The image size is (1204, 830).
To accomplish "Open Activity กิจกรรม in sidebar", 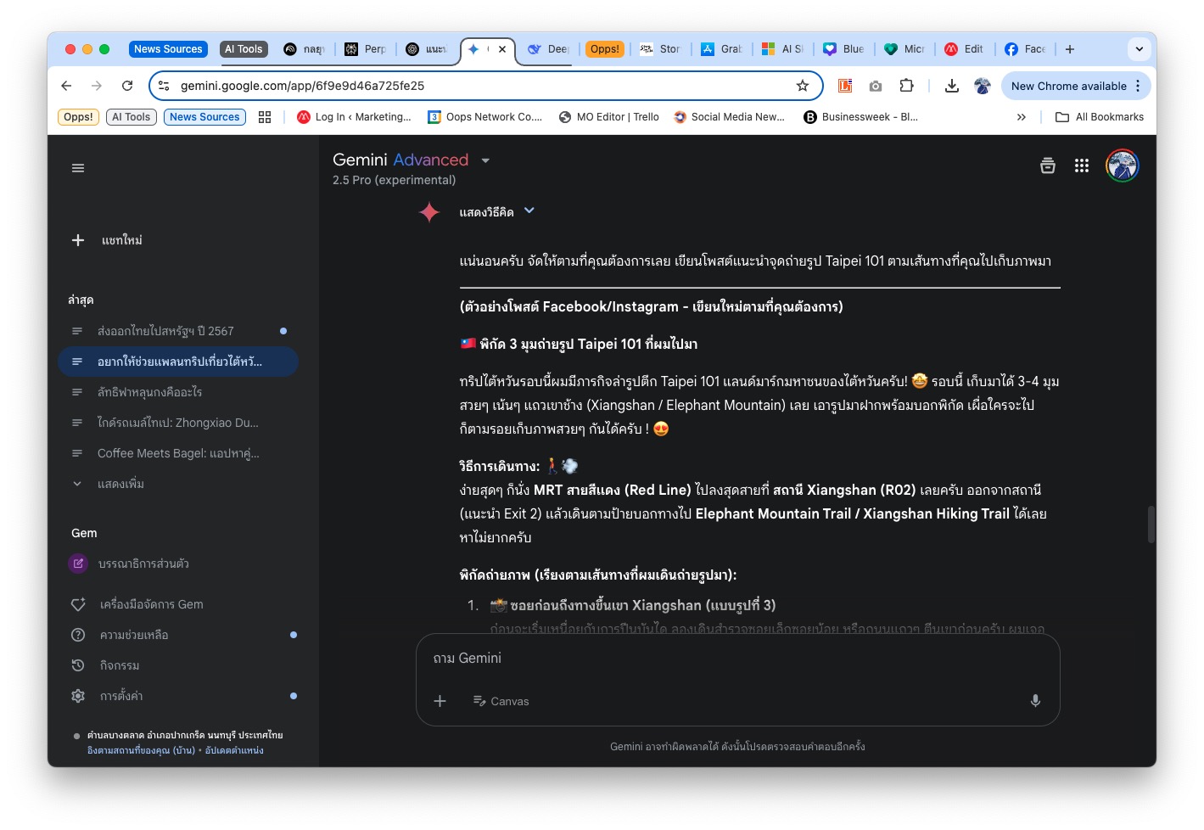I will tap(120, 665).
